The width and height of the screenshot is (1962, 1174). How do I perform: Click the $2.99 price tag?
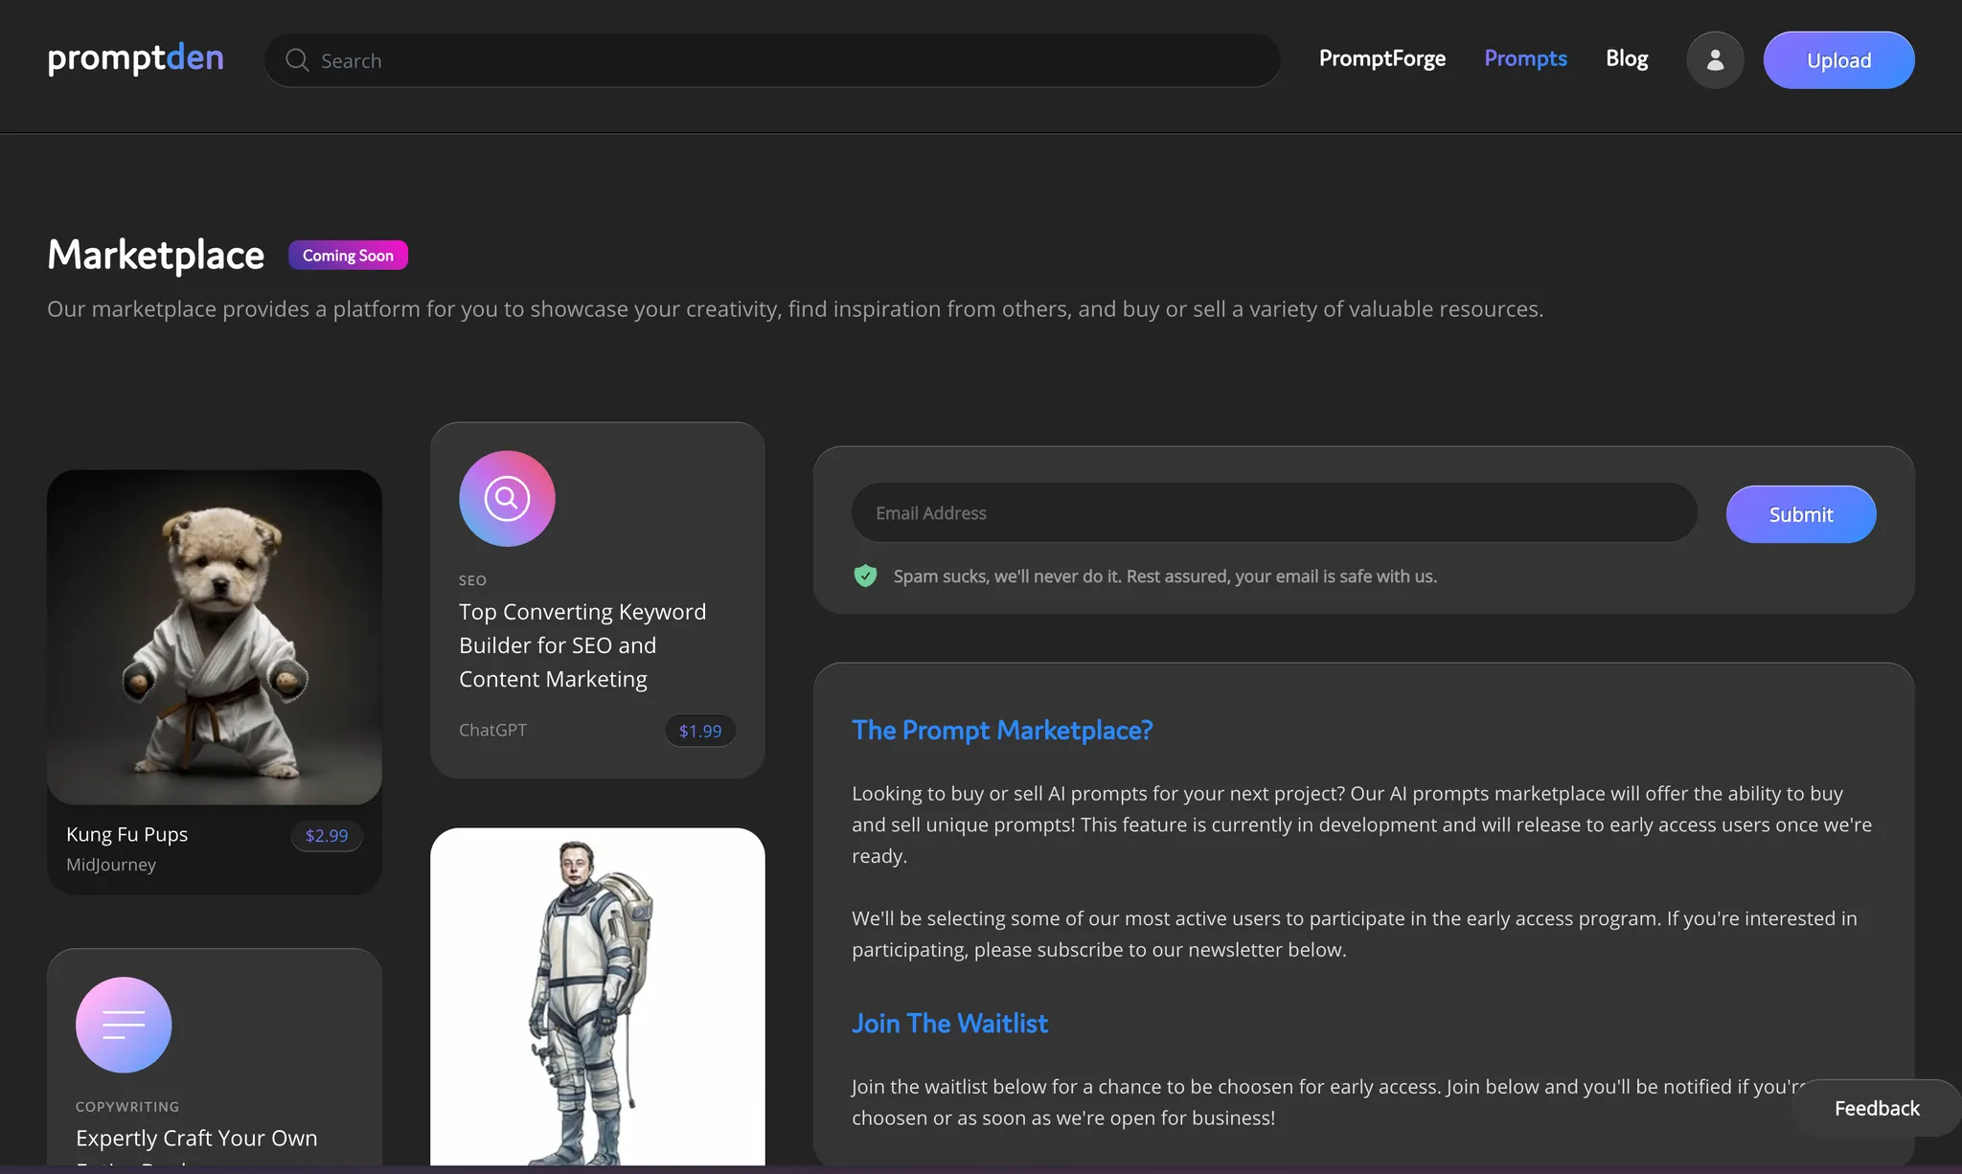click(326, 835)
